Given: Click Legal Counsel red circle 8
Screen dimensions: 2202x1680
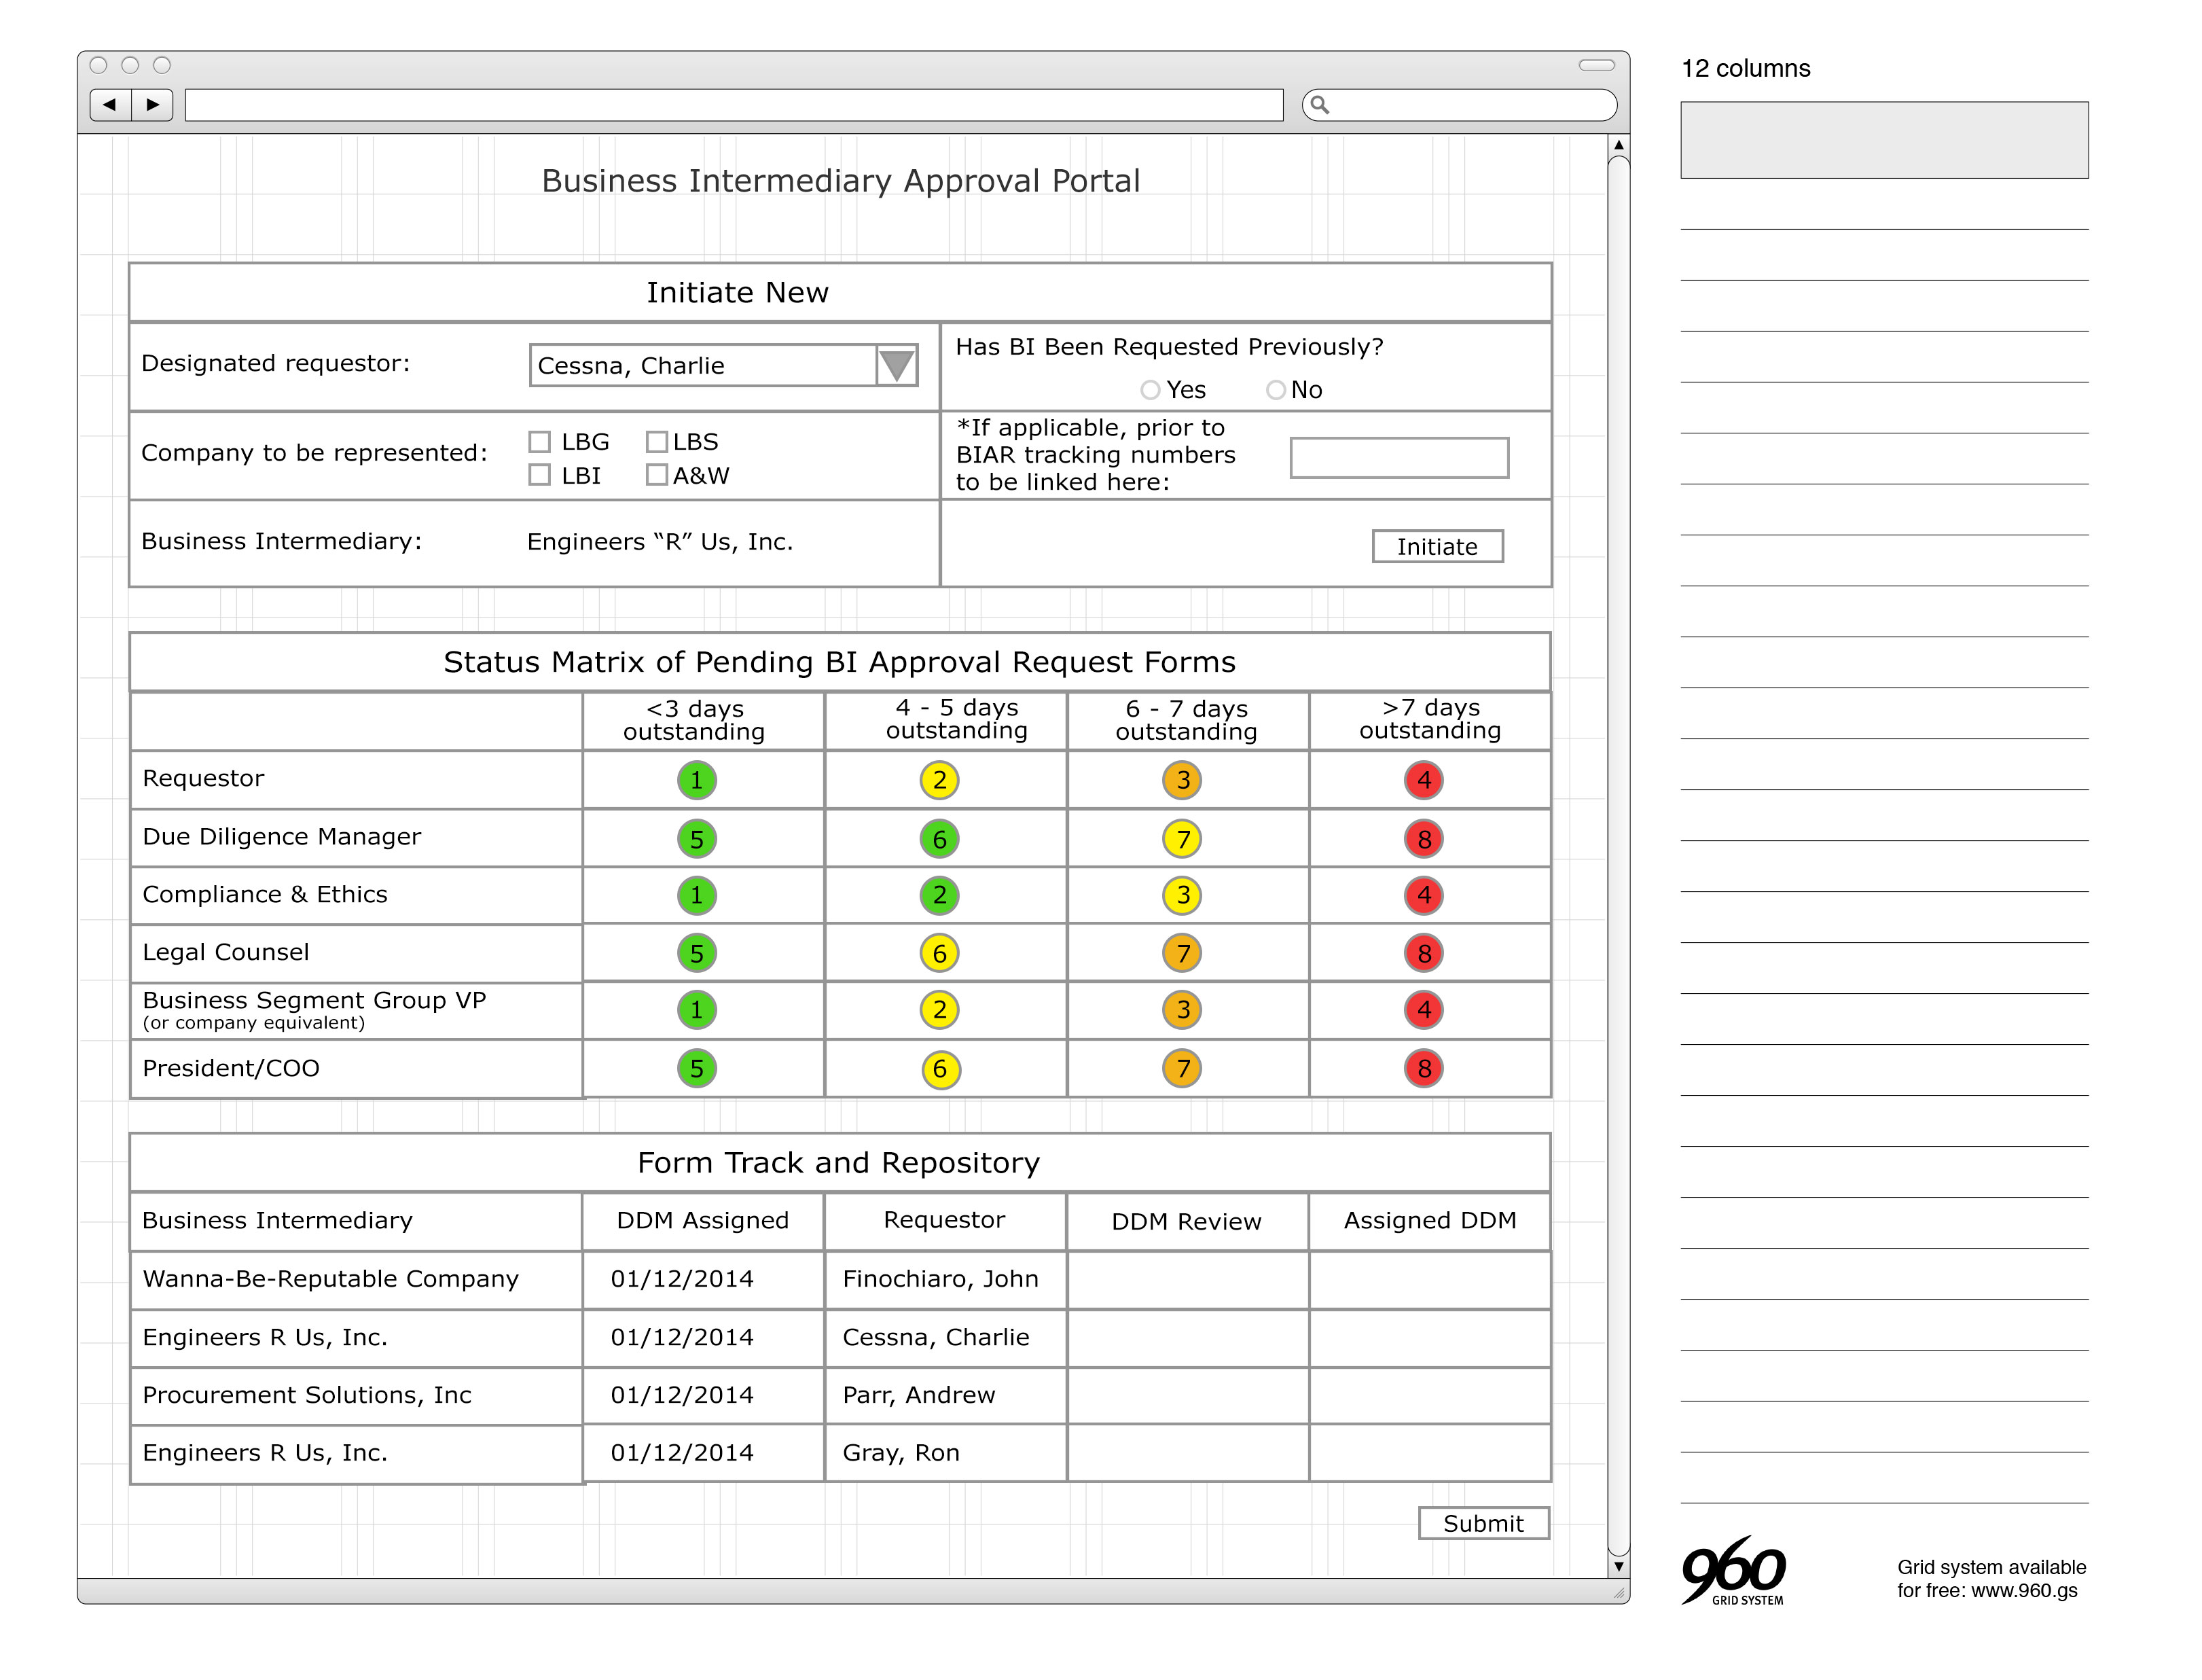Looking at the screenshot, I should (1424, 953).
